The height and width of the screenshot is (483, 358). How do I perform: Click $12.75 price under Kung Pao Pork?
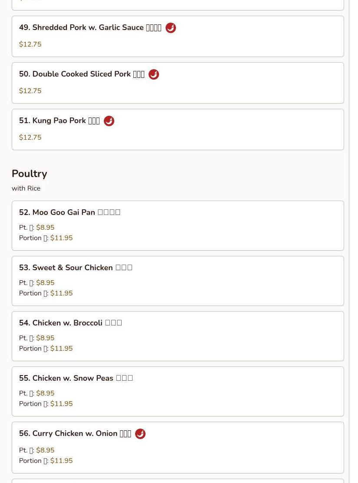[30, 138]
